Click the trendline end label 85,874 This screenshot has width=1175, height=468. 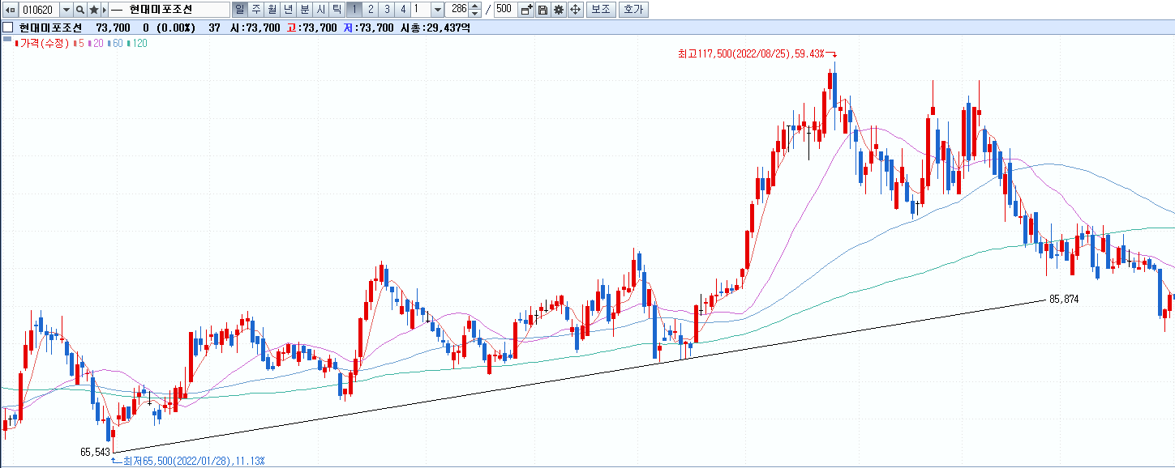point(1064,299)
